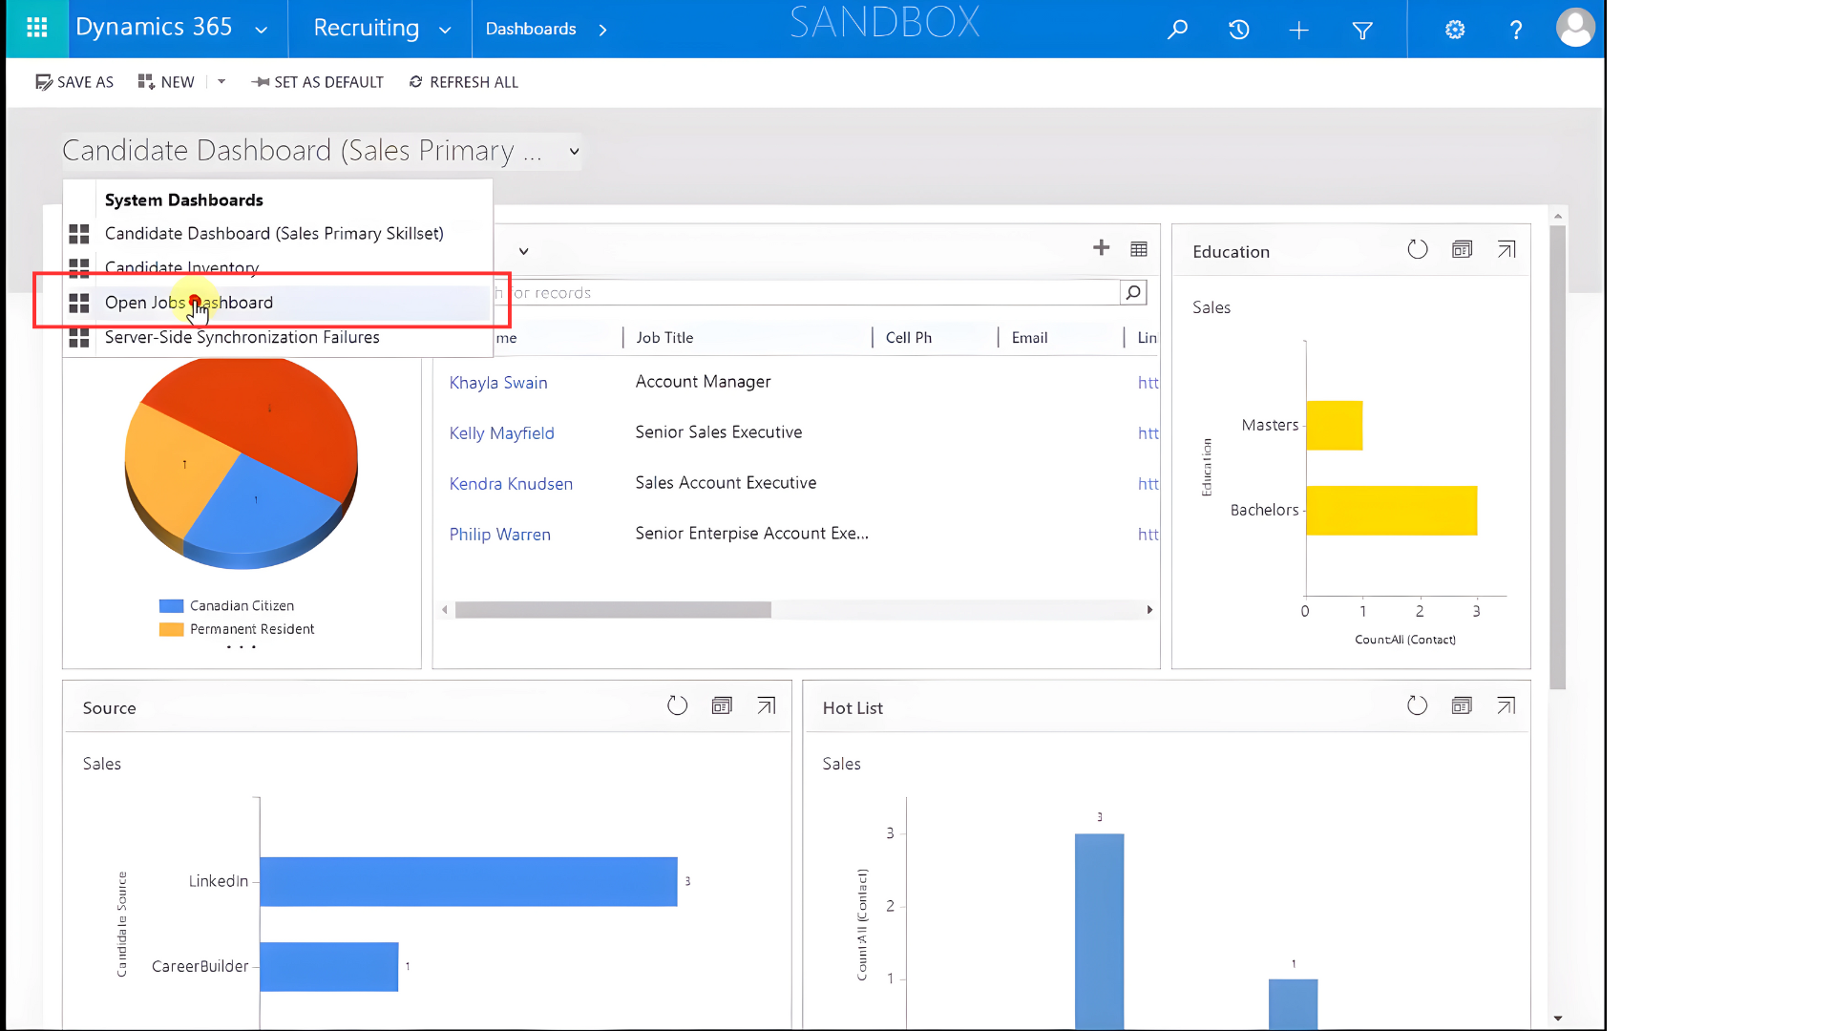This screenshot has width=1833, height=1031.
Task: Click Senior Sales Executive job title cell
Action: (718, 432)
